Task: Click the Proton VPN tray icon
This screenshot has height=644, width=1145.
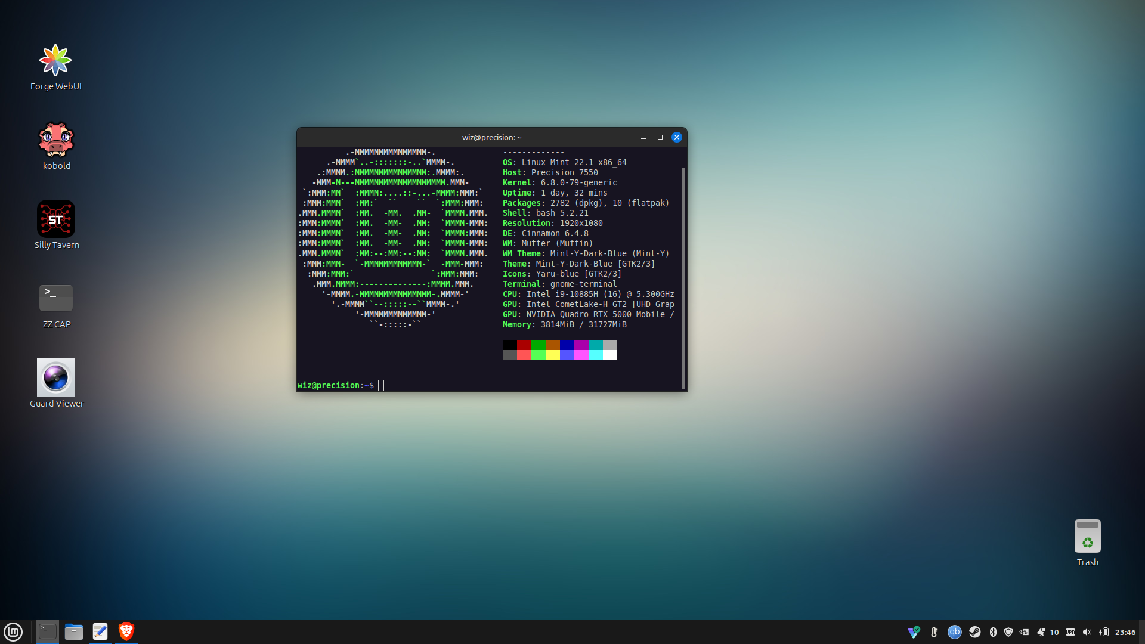Action: point(914,632)
